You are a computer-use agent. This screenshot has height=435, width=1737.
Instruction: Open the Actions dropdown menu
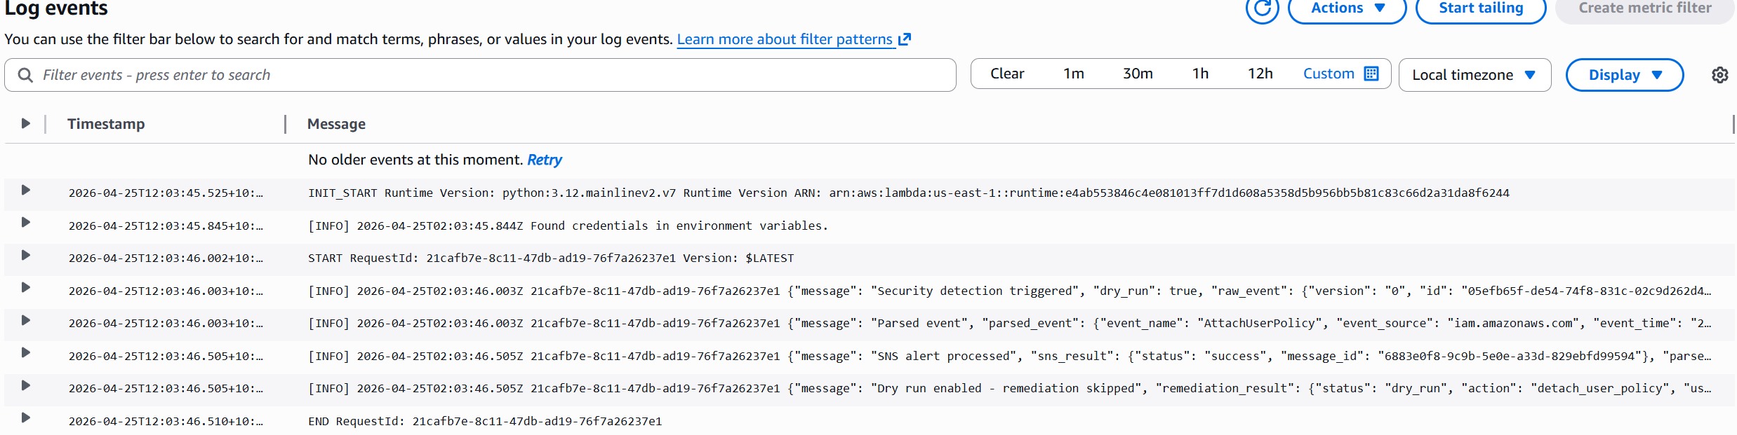click(x=1347, y=8)
